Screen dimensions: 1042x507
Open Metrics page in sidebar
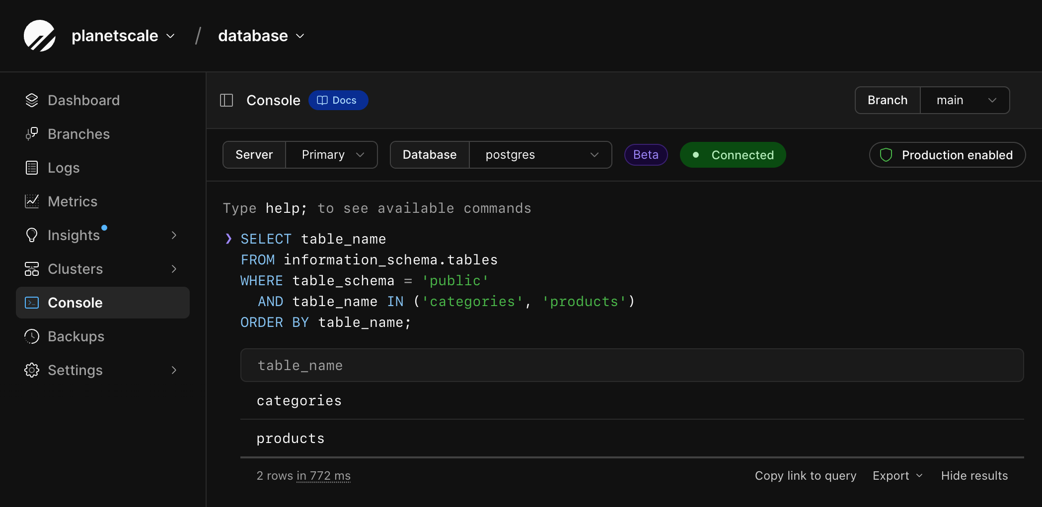(x=102, y=201)
